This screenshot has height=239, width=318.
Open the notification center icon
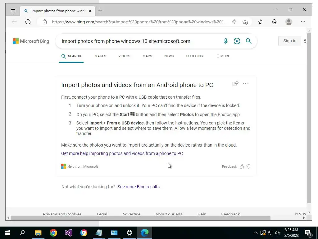click(x=308, y=233)
